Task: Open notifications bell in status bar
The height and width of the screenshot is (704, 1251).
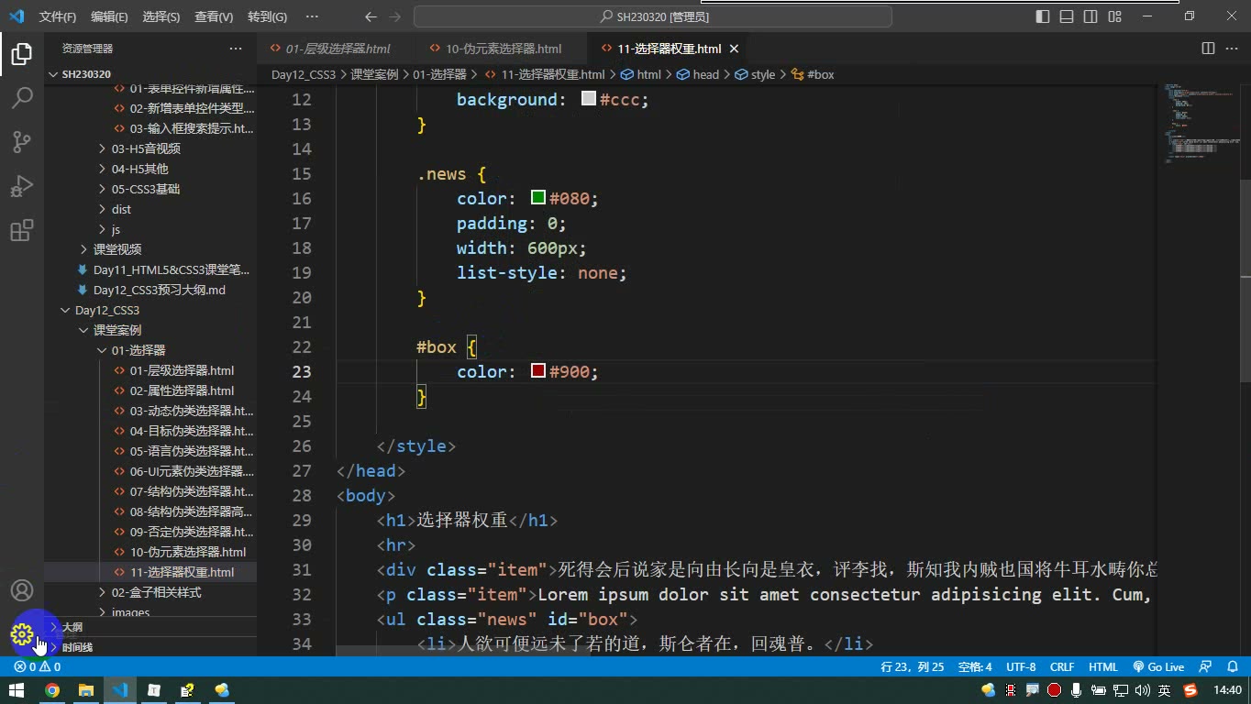Action: point(1231,667)
